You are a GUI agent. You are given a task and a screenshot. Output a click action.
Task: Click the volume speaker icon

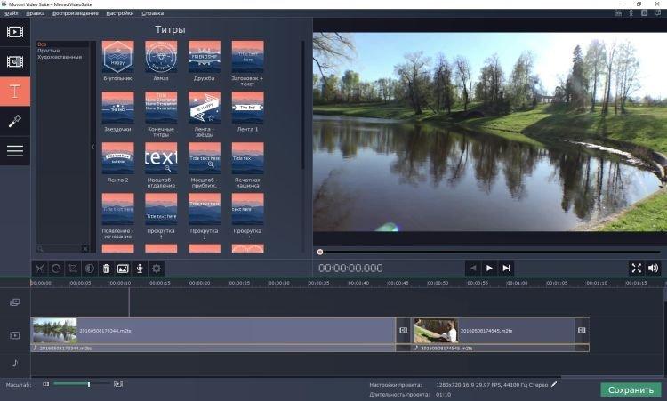pos(653,268)
